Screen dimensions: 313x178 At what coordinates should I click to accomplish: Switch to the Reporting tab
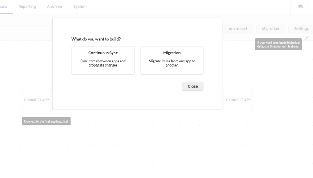tap(27, 7)
